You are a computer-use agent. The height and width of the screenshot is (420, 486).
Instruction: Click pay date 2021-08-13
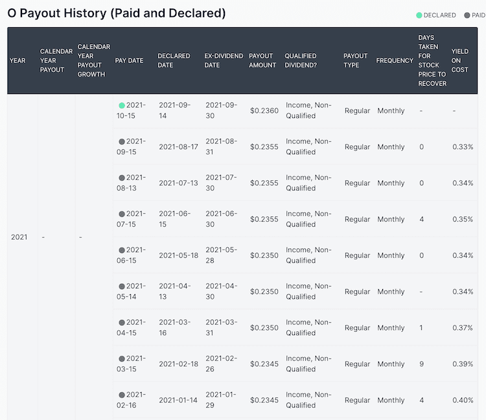click(131, 183)
